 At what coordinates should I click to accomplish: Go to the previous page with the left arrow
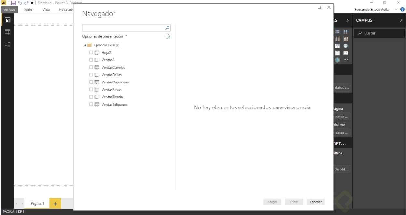click(x=16, y=204)
